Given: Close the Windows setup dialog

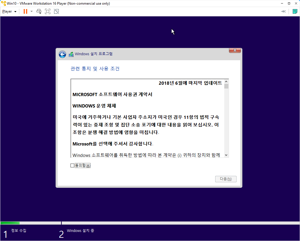Looking at the screenshot, I should pos(235,50).
